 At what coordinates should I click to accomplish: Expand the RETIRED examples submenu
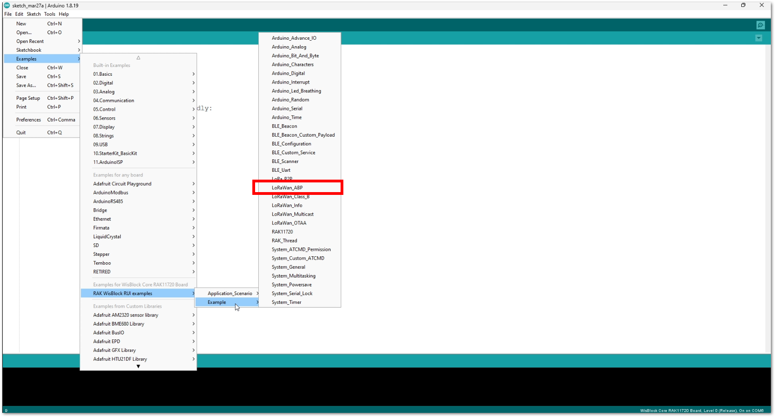[138, 272]
